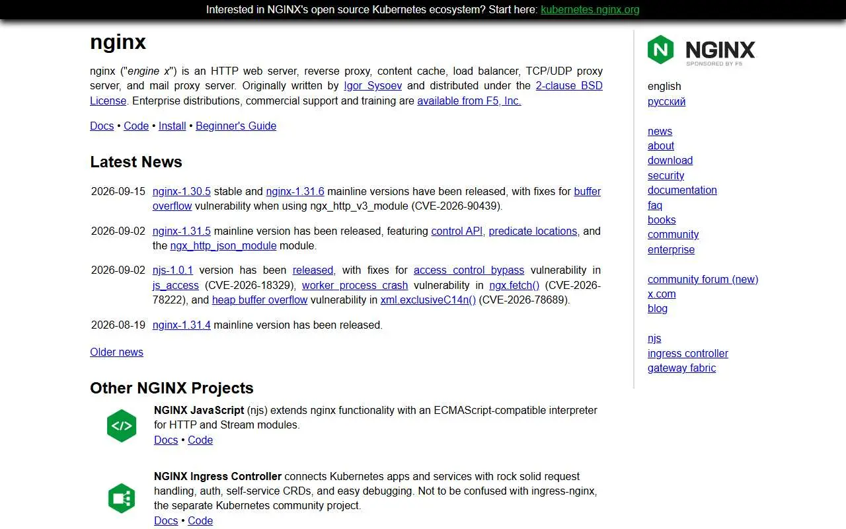Open the blog sidebar link
Screen dimensions: 846x529
point(658,309)
